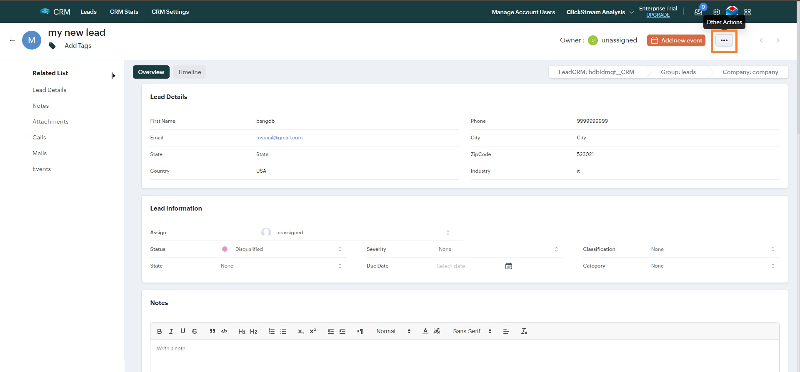Click the tag icon next to Add Tags

tap(52, 46)
